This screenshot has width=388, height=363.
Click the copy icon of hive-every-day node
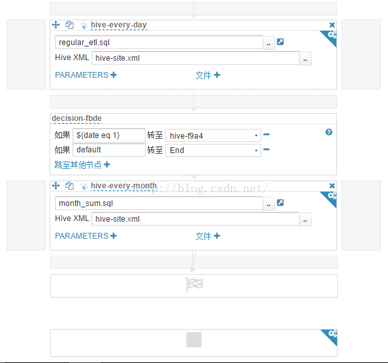(69, 25)
